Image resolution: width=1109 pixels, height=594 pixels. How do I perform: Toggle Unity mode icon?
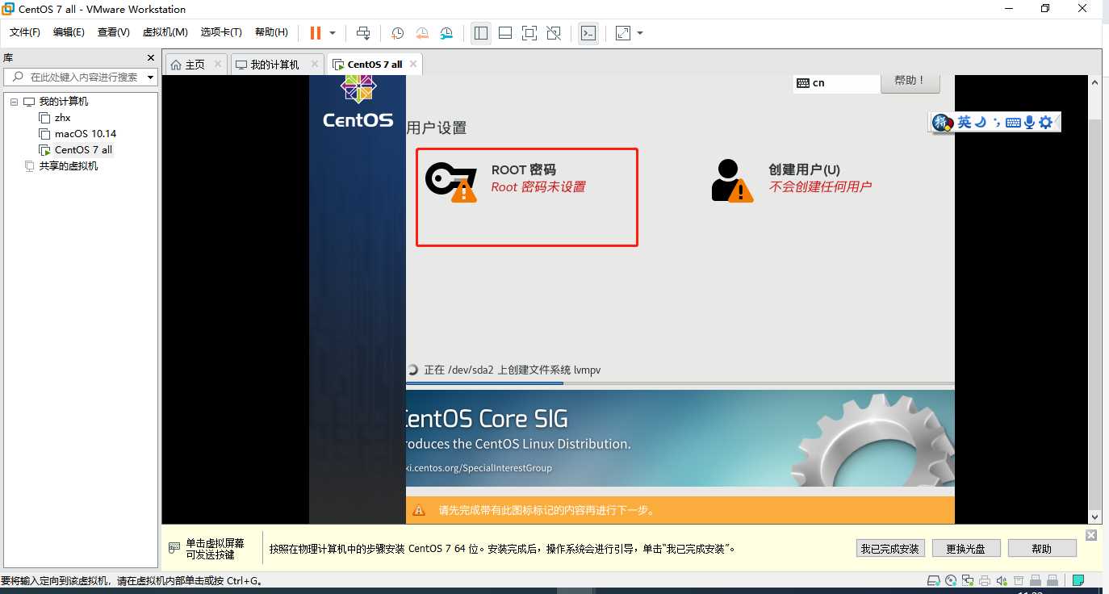pos(554,33)
